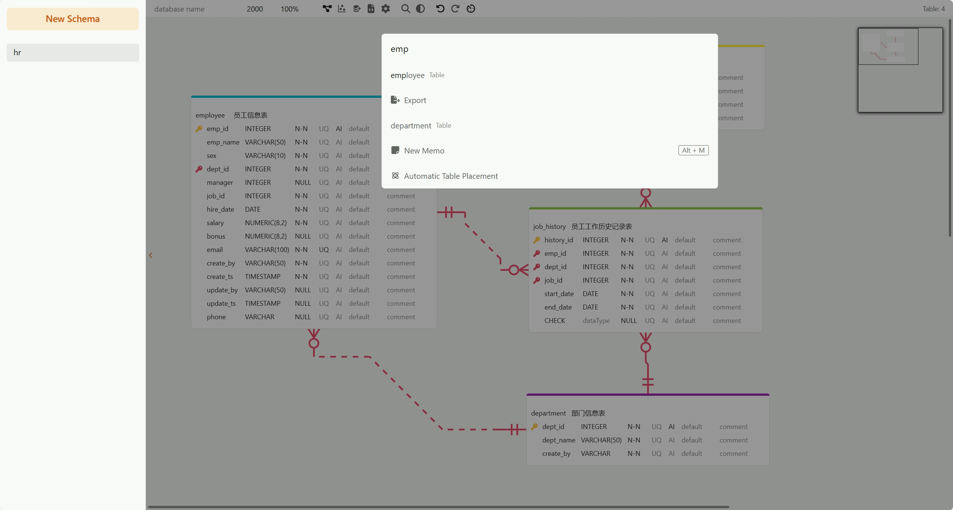Click the undo arrow icon

[x=440, y=9]
